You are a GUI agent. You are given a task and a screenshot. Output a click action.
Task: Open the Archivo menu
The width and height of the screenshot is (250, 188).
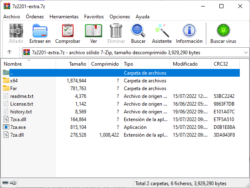tap(11, 17)
